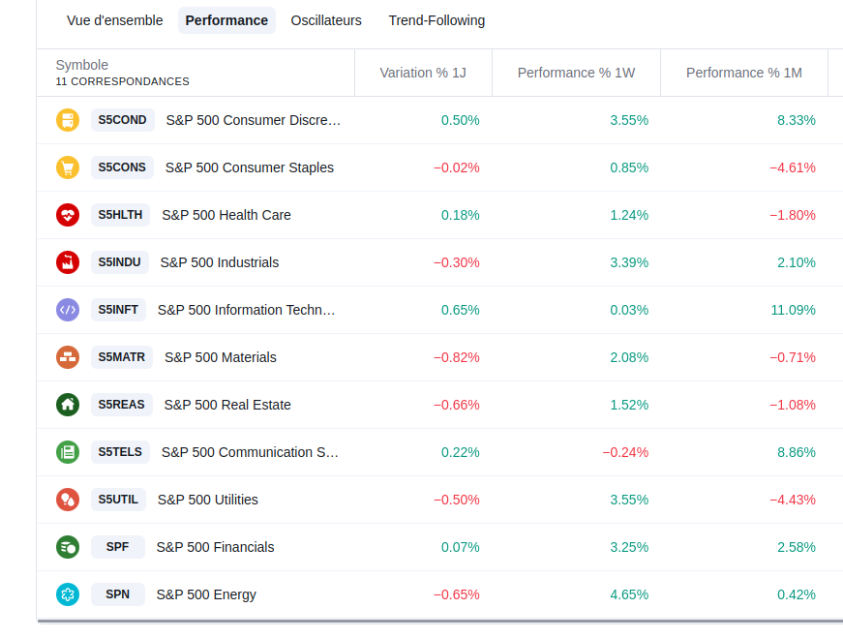Open the S5UTIL ticker link
The width and height of the screenshot is (843, 639).
119,500
